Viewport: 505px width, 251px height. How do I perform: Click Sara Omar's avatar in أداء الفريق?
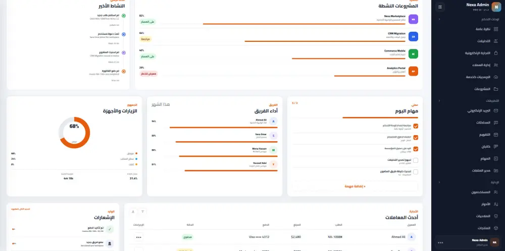point(273,135)
